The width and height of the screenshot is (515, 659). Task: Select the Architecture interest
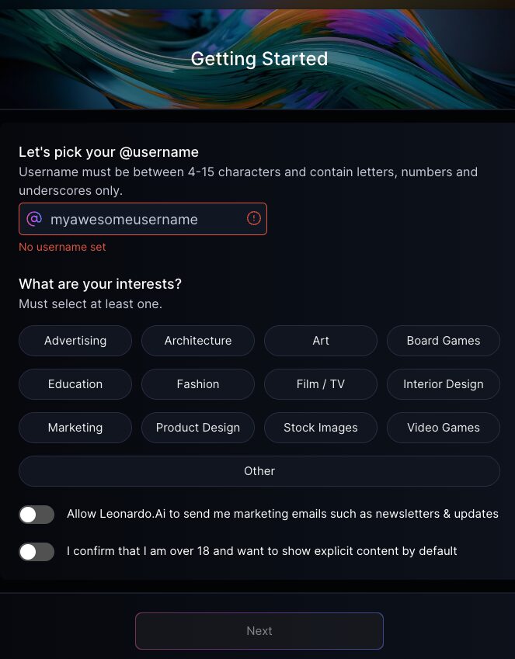coord(198,341)
